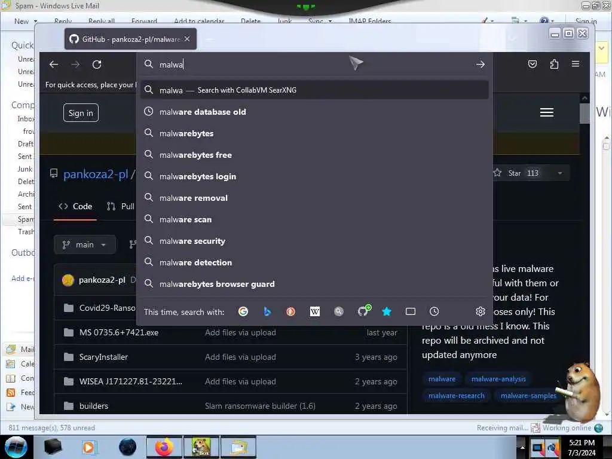Select suggestion malware removal
This screenshot has height=459, width=612.
coord(314,198)
